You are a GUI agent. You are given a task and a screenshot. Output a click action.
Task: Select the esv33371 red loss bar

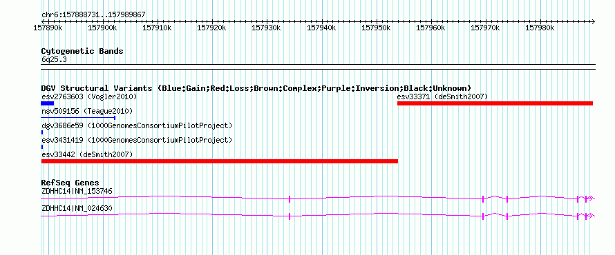coord(495,103)
